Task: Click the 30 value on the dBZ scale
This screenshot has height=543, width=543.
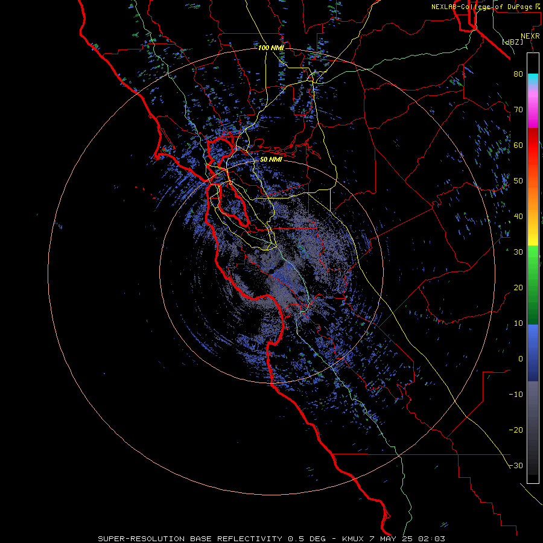Action: (518, 252)
